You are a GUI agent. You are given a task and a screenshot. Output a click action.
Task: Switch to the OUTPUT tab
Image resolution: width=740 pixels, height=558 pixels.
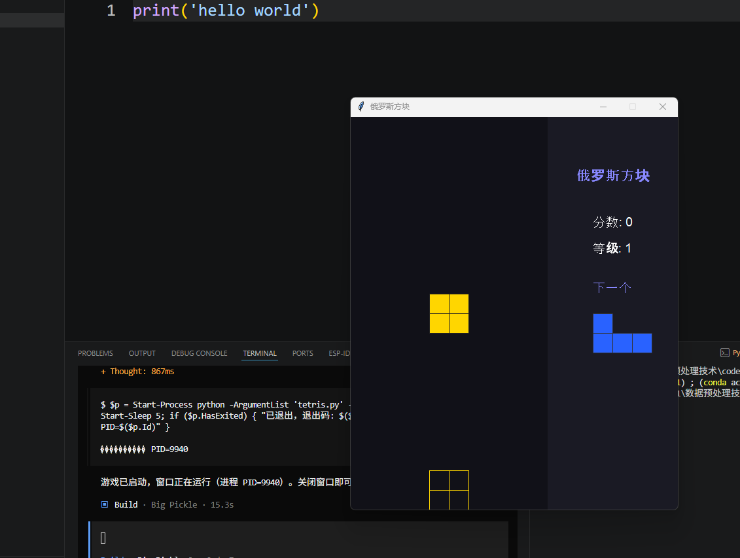coord(142,353)
